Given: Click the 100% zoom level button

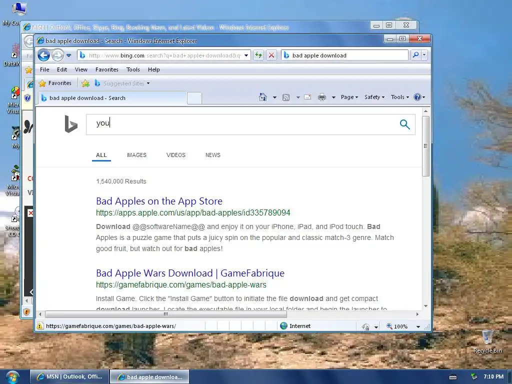Looking at the screenshot, I should point(397,326).
